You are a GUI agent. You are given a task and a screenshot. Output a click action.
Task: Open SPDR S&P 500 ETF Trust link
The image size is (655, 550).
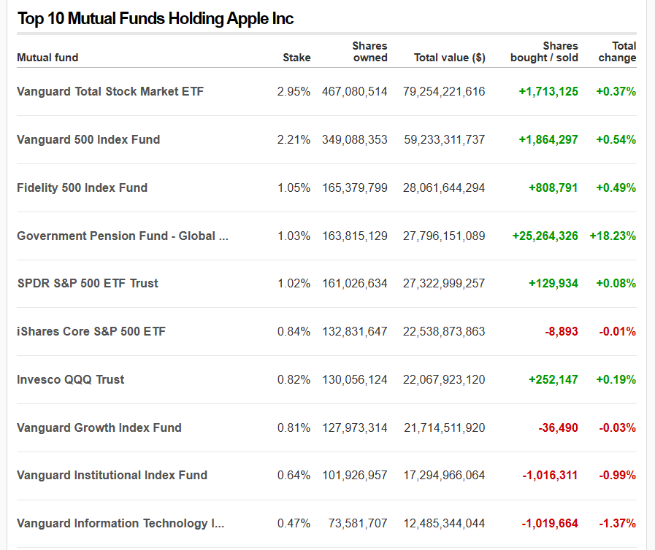pos(88,283)
